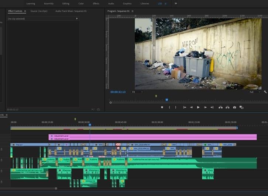This screenshot has height=196, width=268.
Task: Switch to the Assembly workspace
Action: [49, 4]
